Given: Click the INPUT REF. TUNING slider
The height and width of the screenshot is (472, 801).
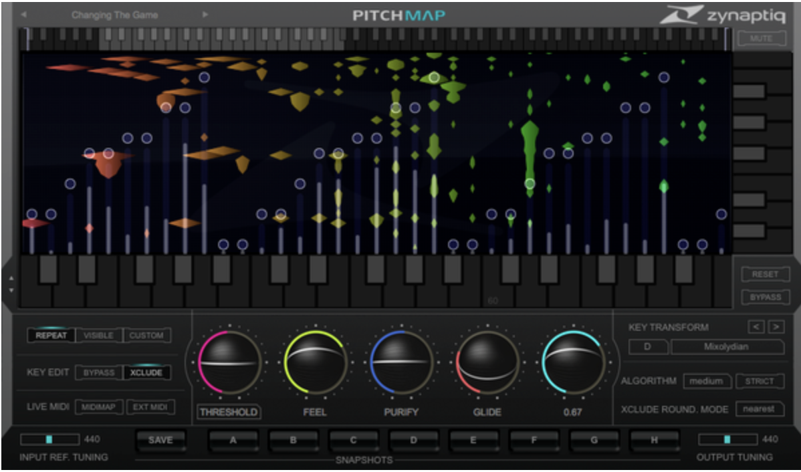Looking at the screenshot, I should coord(50,439).
